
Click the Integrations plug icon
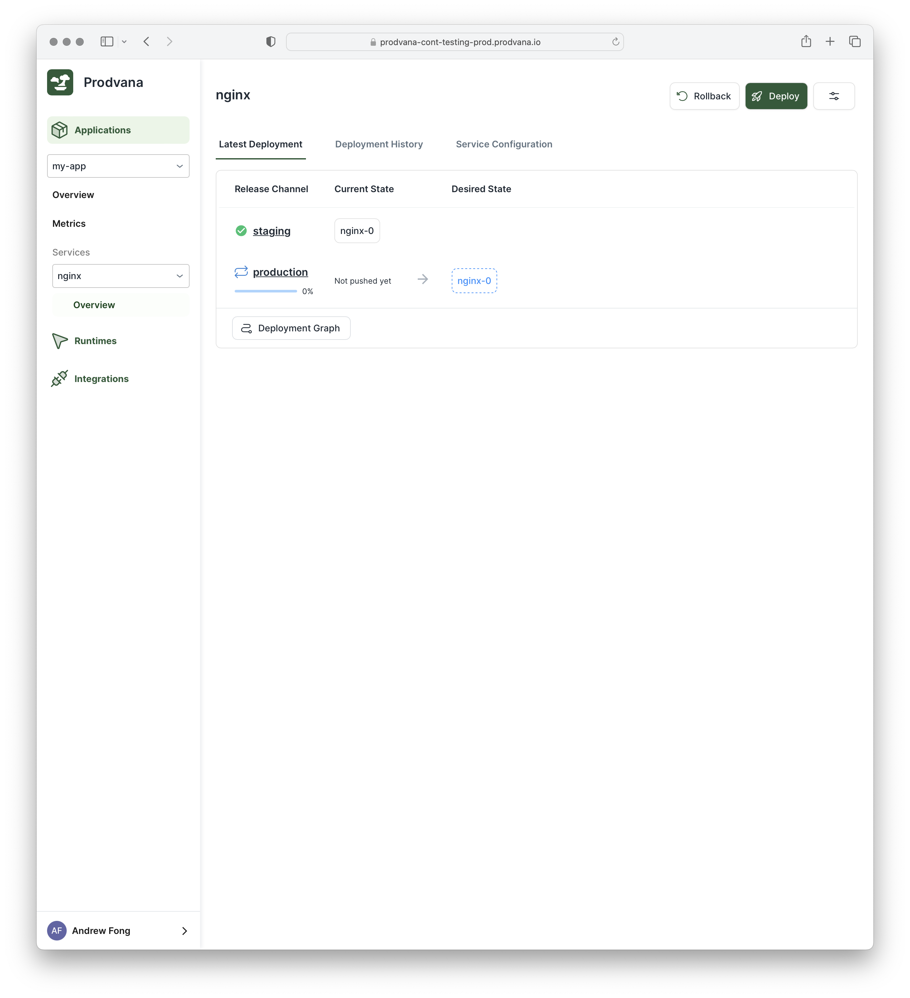click(x=59, y=379)
